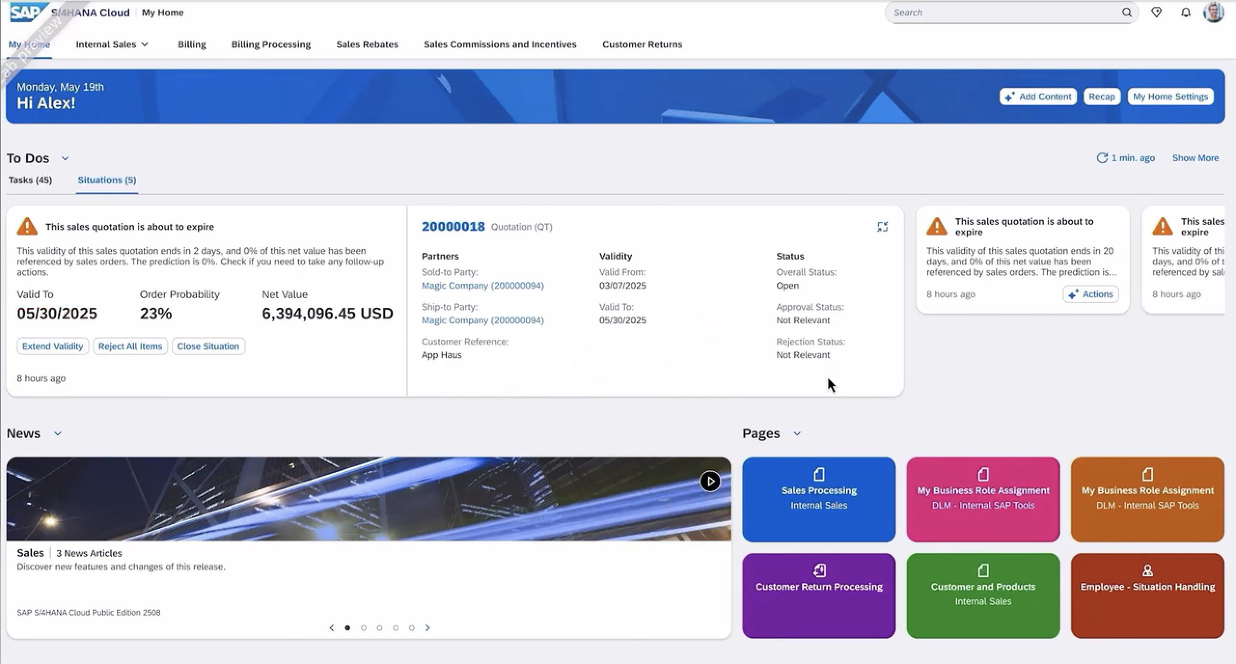The height and width of the screenshot is (664, 1236).
Task: Open Sales Processing page tile
Action: [819, 499]
